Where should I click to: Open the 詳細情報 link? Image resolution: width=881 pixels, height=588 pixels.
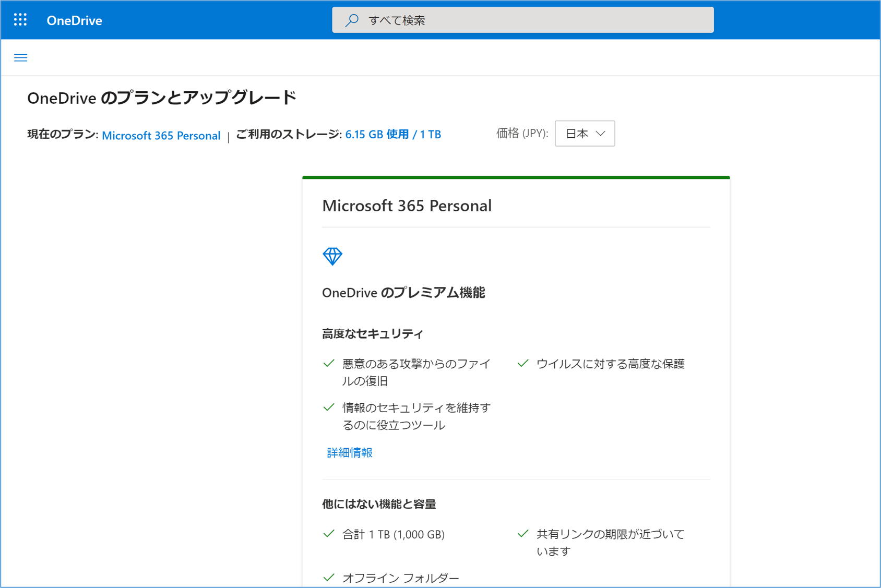[x=350, y=452]
